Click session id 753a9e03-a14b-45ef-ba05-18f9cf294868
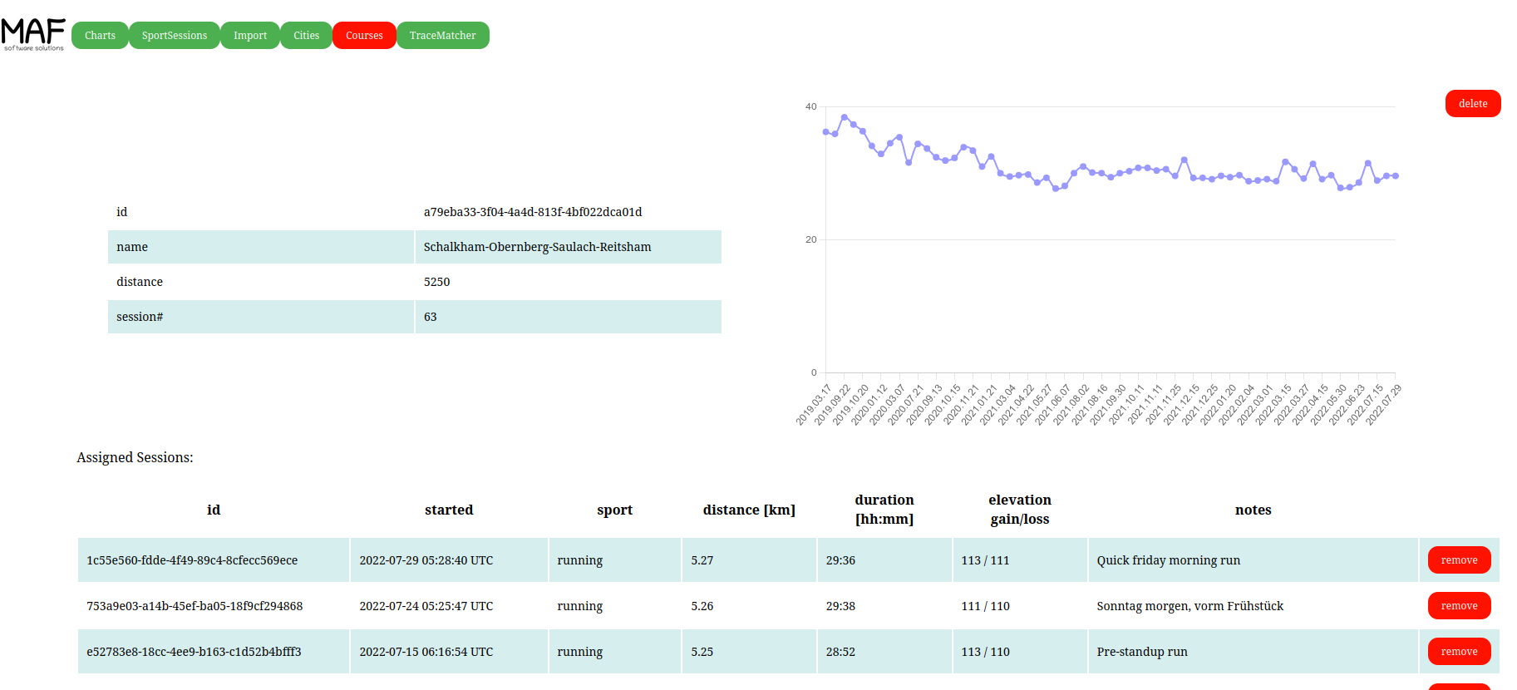This screenshot has width=1517, height=690. click(195, 606)
